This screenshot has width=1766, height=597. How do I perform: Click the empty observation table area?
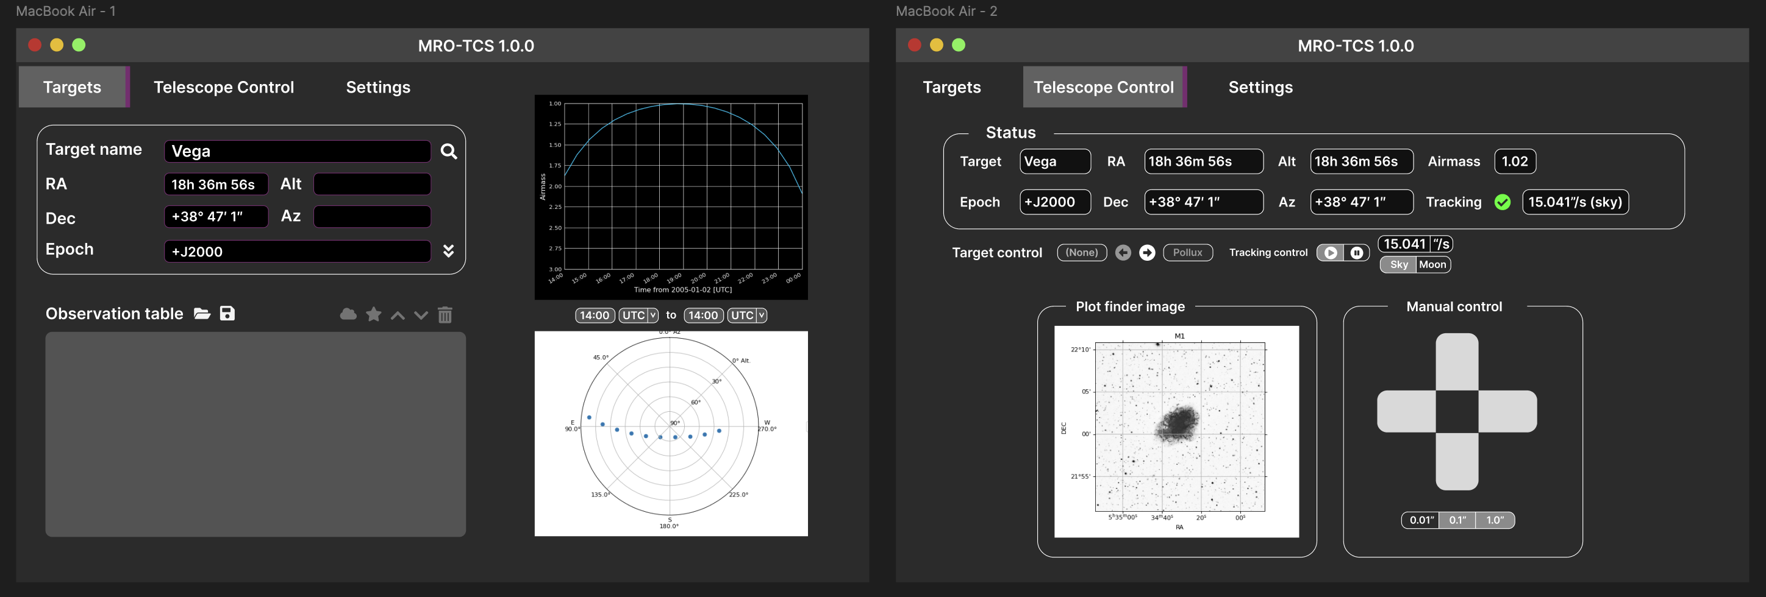(256, 435)
